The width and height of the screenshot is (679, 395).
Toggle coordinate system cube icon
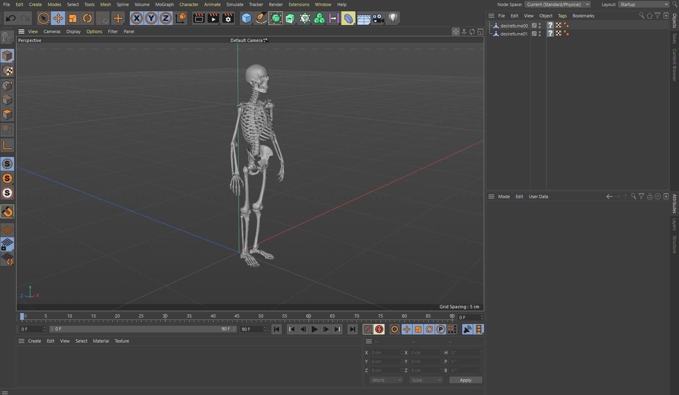(x=181, y=18)
